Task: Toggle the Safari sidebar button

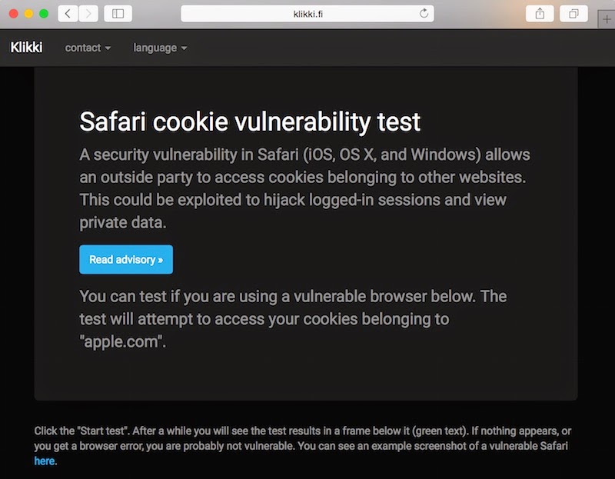Action: tap(118, 13)
